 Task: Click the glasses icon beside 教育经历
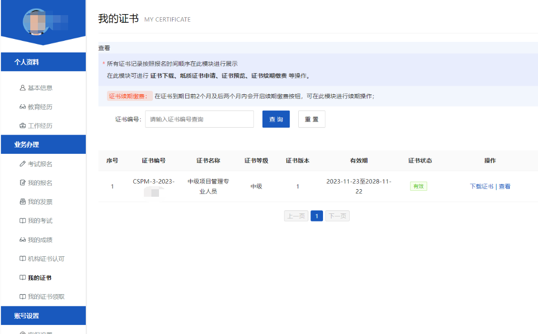pyautogui.click(x=22, y=107)
